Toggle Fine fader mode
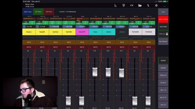This screenshot has width=195, height=109. (163, 12)
